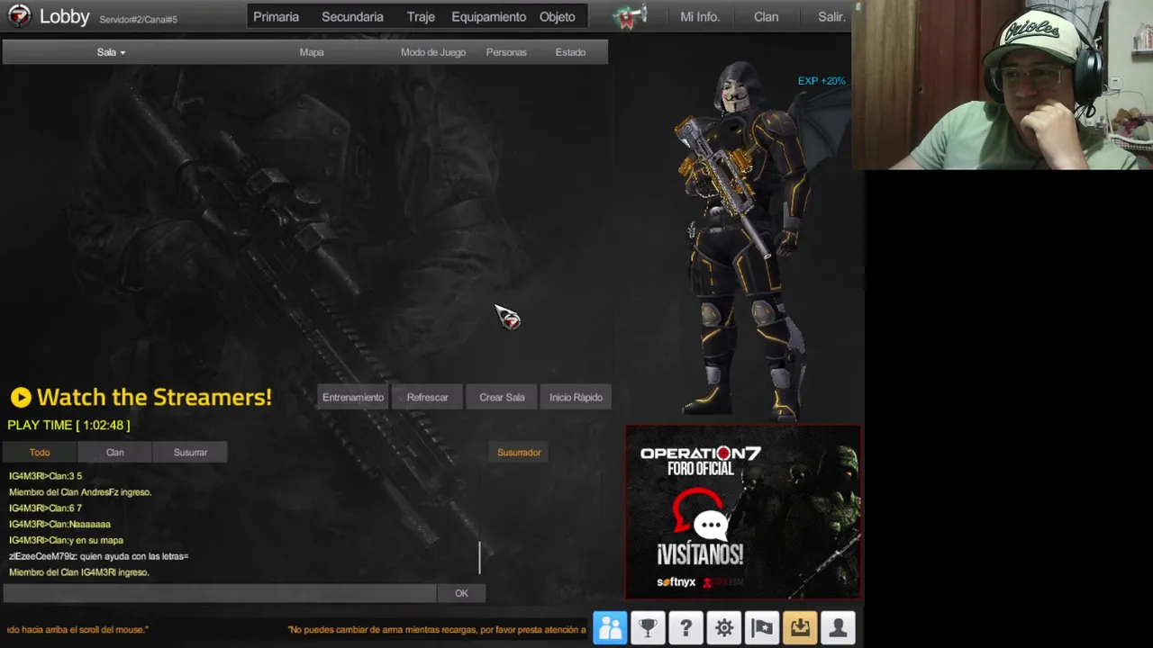Click the chat message input field
The width and height of the screenshot is (1153, 648).
click(x=219, y=593)
